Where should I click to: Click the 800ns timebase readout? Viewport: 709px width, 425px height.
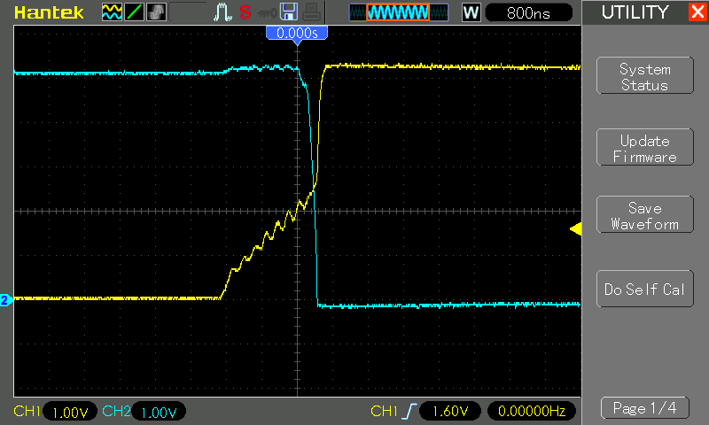coord(528,12)
